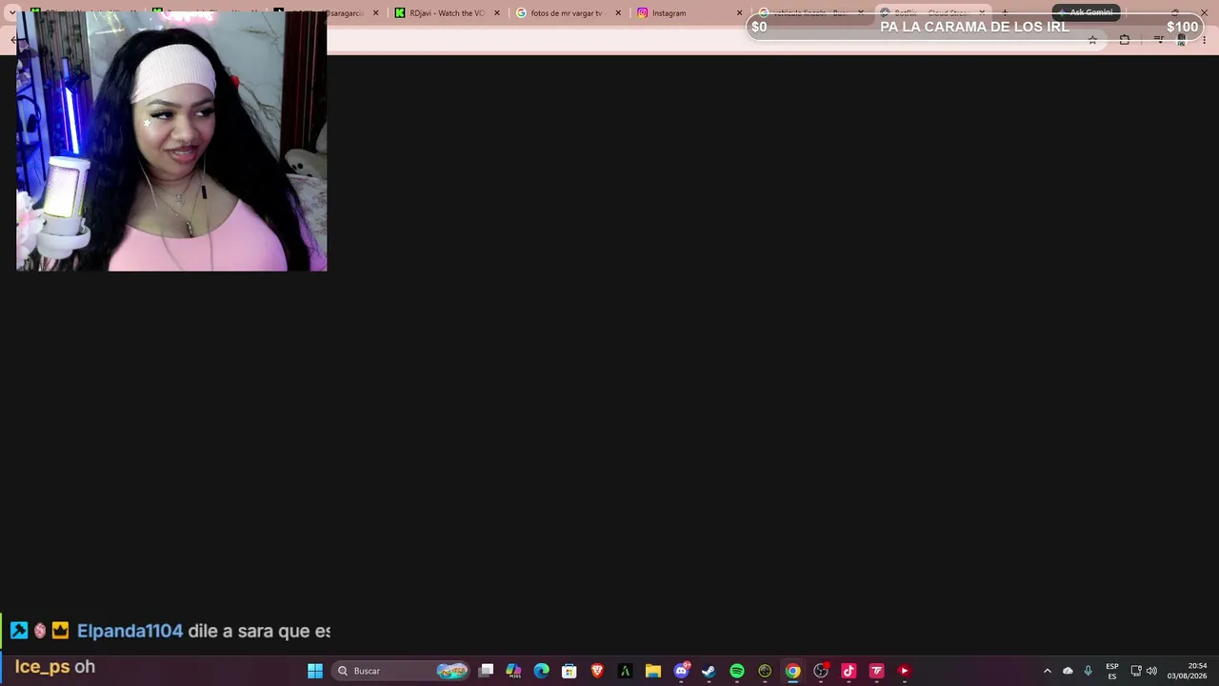Bookmark this page with the star icon
The width and height of the screenshot is (1219, 686).
1092,40
